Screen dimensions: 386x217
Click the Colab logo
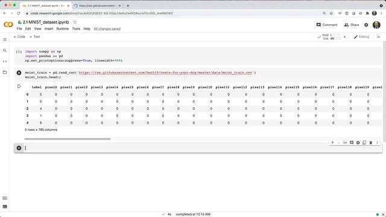[x=8, y=25]
